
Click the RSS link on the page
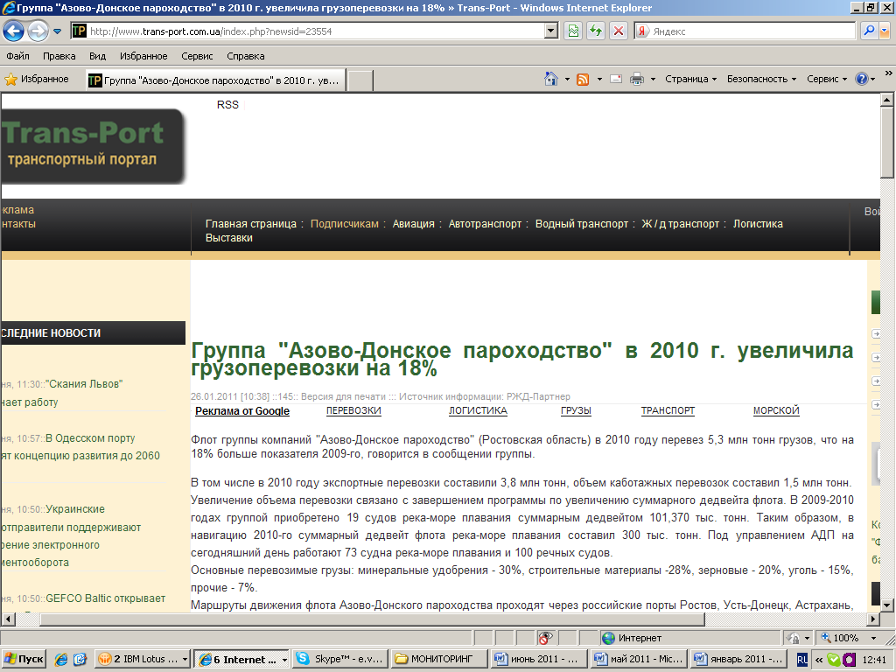pos(227,105)
